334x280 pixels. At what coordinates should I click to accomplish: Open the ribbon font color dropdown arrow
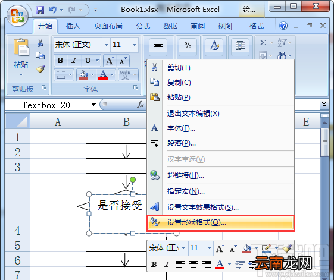tap(113, 75)
